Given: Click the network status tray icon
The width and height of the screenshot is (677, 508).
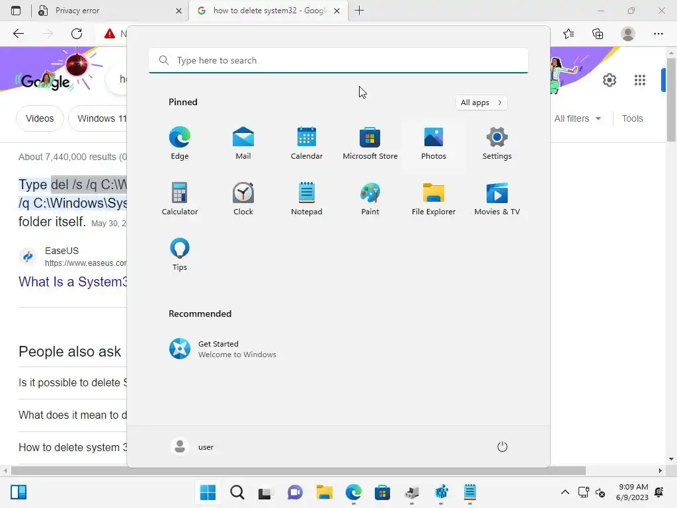Looking at the screenshot, I should click(583, 492).
